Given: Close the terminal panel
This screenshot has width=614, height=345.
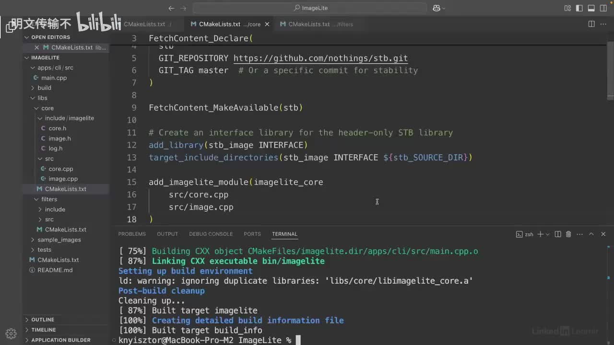Looking at the screenshot, I should tap(603, 234).
